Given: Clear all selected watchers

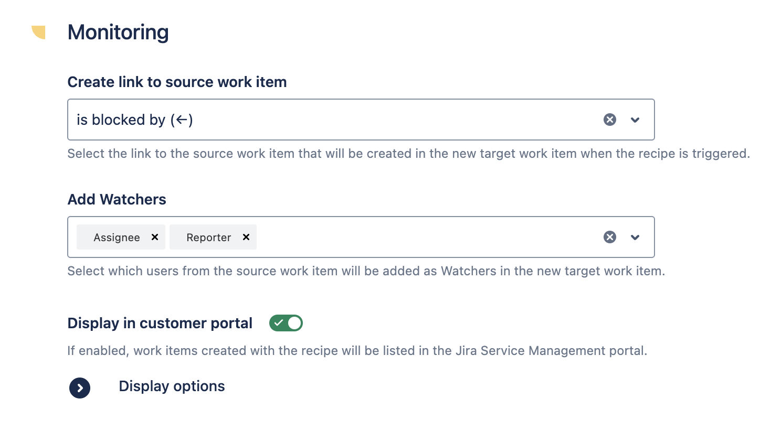Looking at the screenshot, I should (x=609, y=238).
